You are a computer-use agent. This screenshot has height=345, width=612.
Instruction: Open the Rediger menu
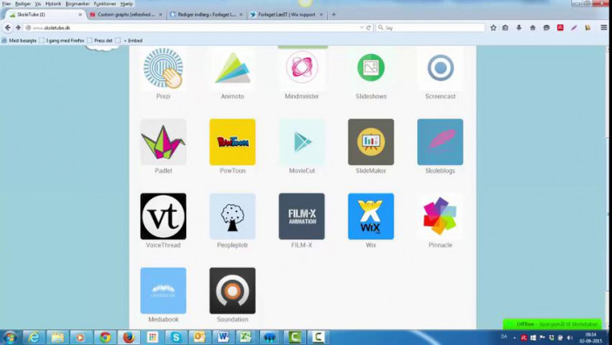coord(23,3)
